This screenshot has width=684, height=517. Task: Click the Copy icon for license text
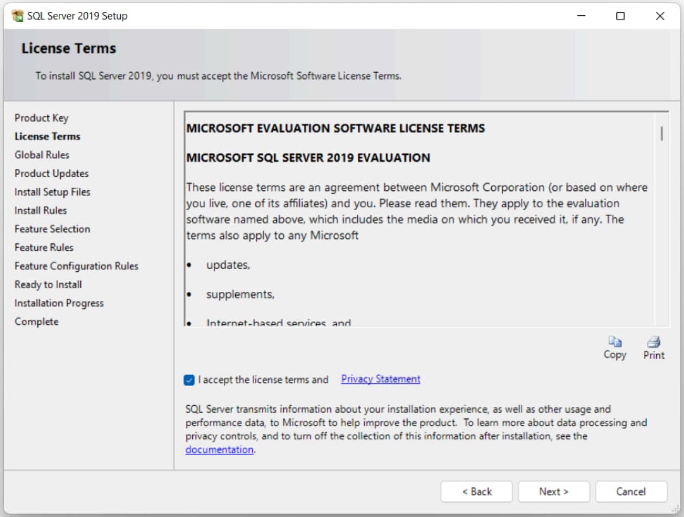[614, 342]
